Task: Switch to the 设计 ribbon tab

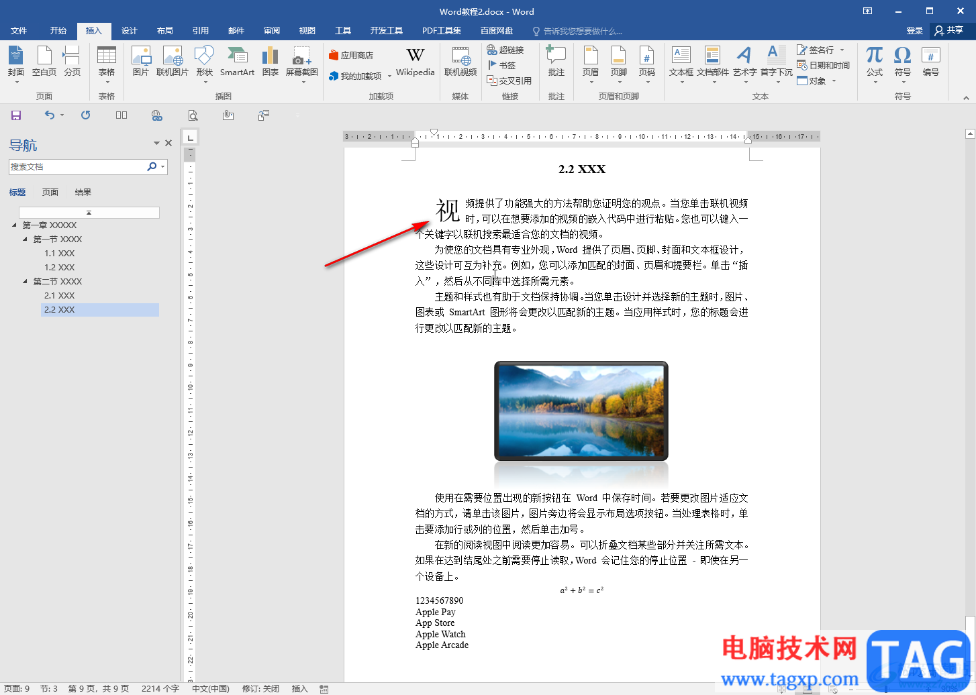Action: (x=129, y=31)
